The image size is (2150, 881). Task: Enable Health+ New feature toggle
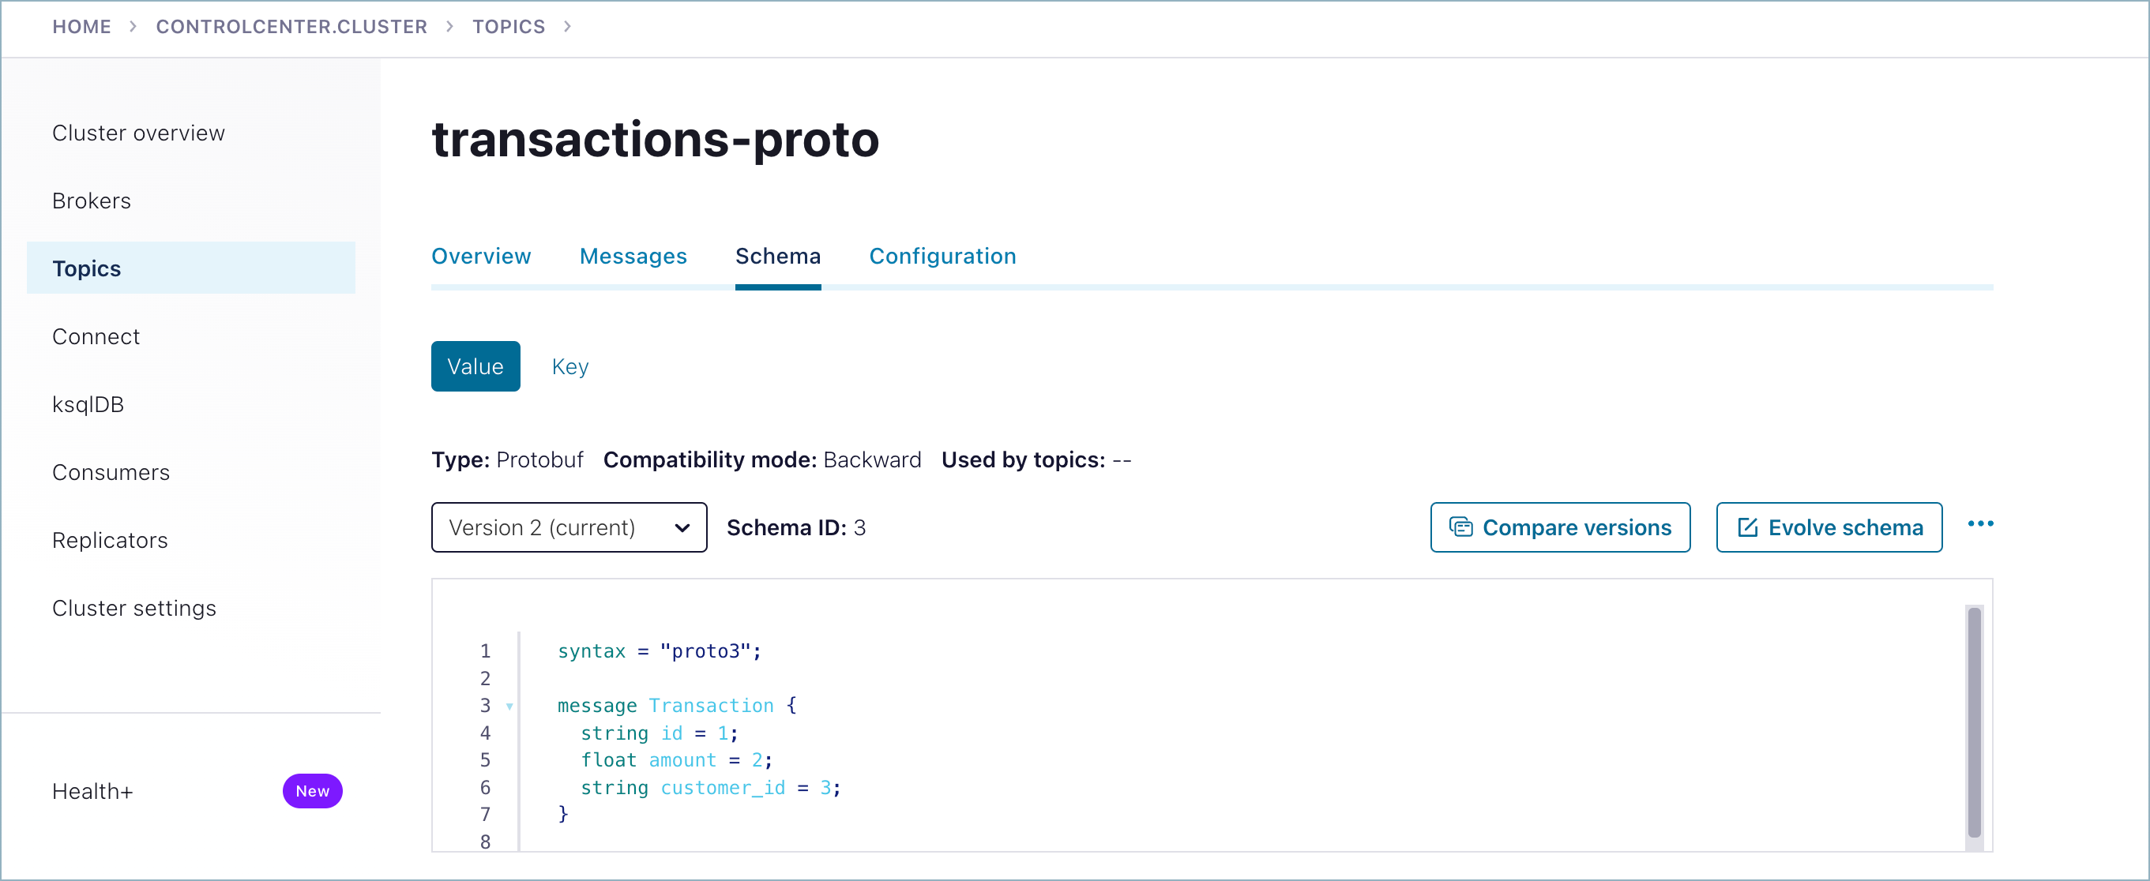[313, 792]
